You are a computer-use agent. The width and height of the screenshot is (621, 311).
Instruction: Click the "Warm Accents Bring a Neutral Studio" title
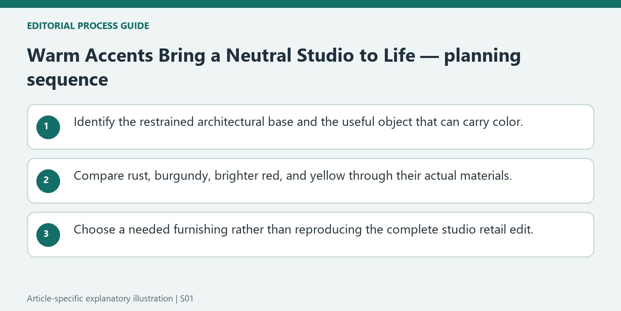(x=274, y=67)
